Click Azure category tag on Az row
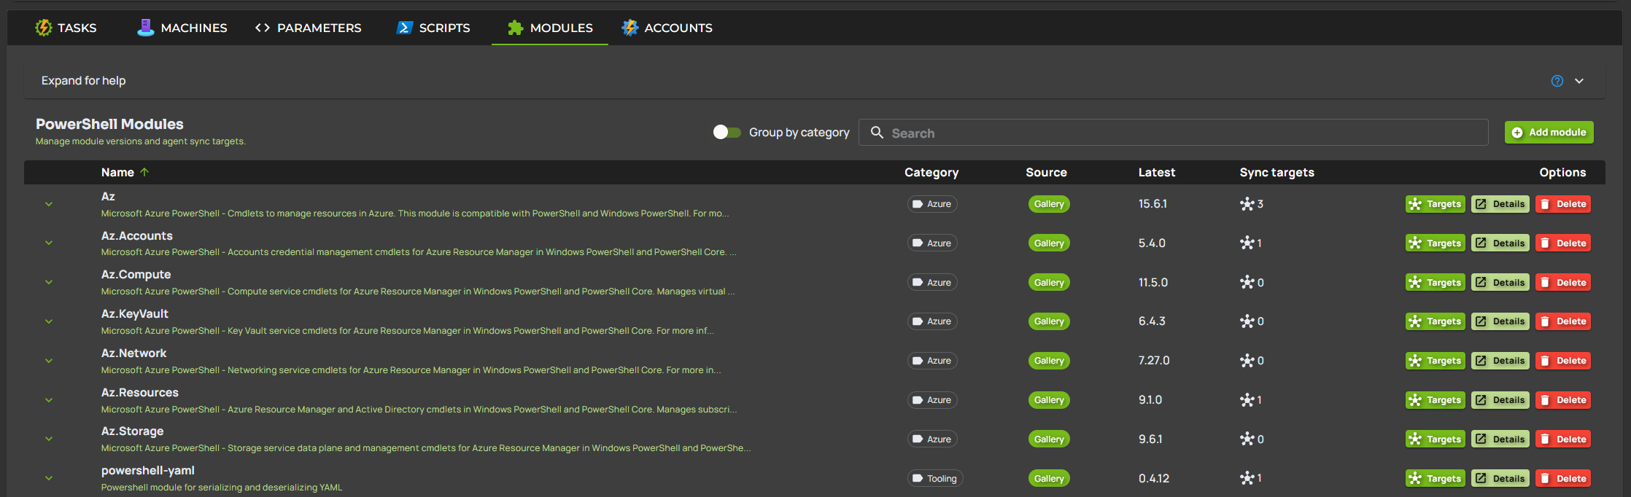 [932, 204]
